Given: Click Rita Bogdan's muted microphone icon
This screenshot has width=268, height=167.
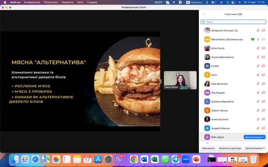Looking at the screenshot, I should tap(258, 93).
